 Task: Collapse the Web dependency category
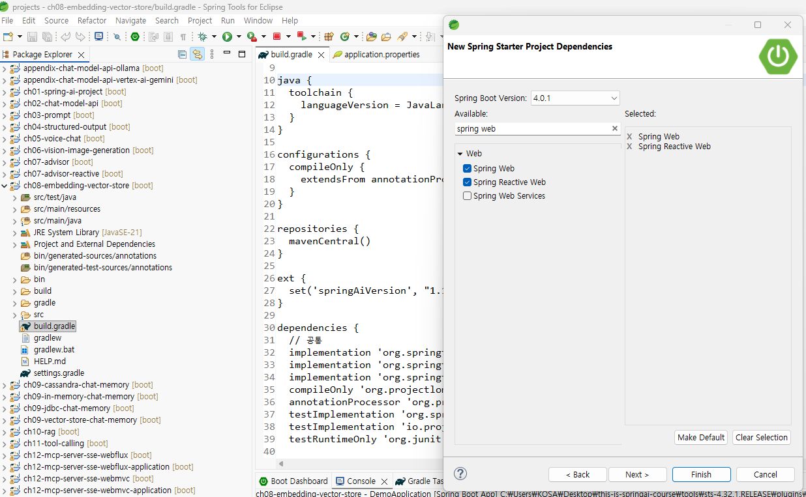(x=460, y=154)
